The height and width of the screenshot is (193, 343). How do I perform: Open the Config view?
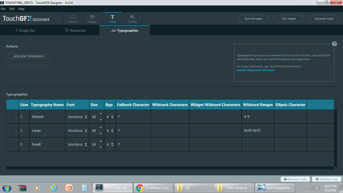(x=132, y=19)
